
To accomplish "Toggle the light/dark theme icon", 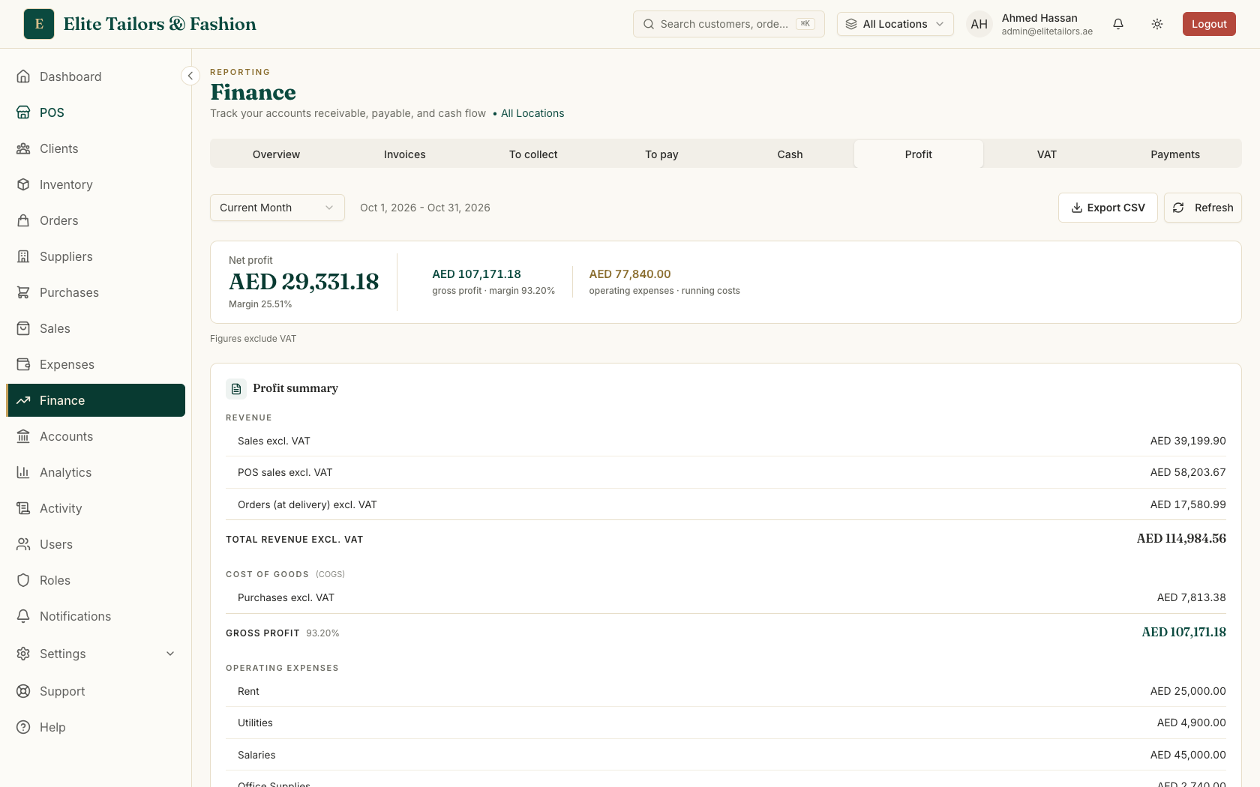I will 1157,24.
